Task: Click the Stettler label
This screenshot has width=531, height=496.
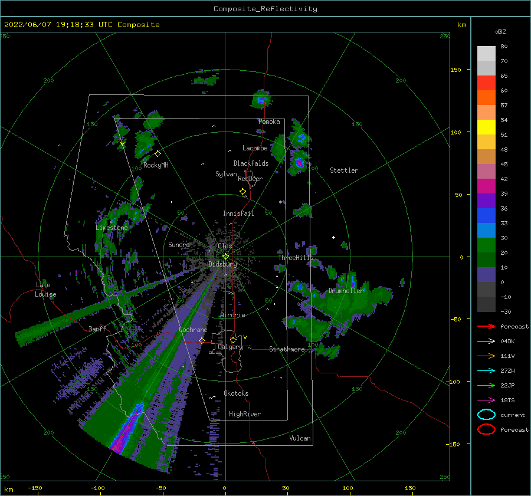Action: pyautogui.click(x=344, y=170)
